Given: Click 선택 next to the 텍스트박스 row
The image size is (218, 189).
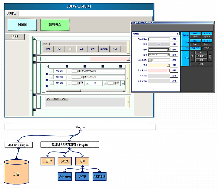Looking at the screenshot, I should click(174, 39).
